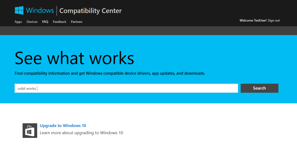Click the Windows wordmark text in the header

pos(40,10)
